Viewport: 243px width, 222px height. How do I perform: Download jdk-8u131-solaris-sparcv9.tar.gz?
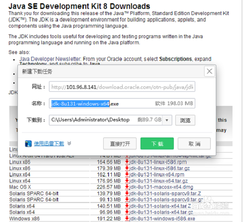166,200
